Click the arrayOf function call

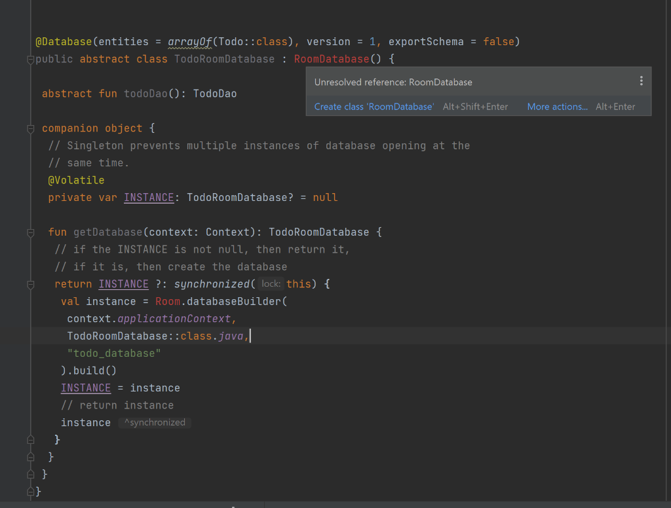[189, 41]
